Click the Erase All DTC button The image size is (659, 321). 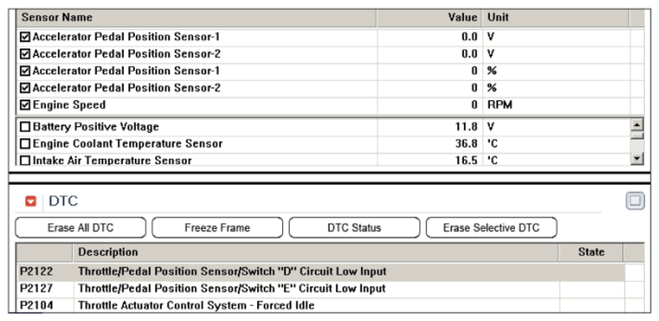80,228
